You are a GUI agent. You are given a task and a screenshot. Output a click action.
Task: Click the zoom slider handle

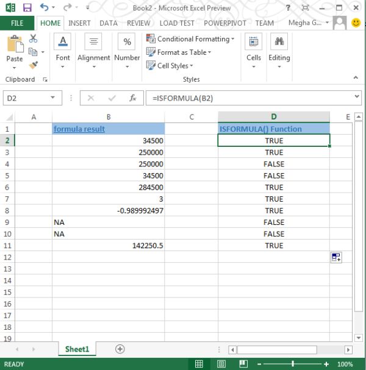(x=293, y=364)
